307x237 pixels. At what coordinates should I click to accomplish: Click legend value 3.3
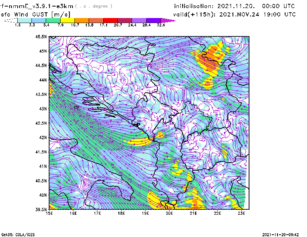tap(32, 25)
